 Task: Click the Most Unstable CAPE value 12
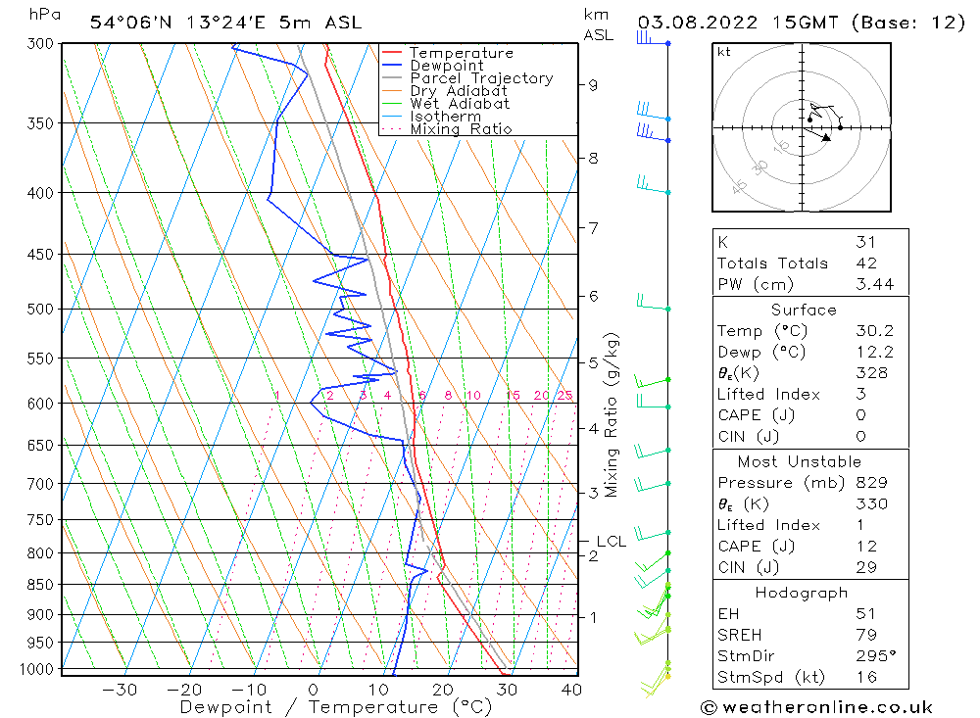(x=866, y=547)
